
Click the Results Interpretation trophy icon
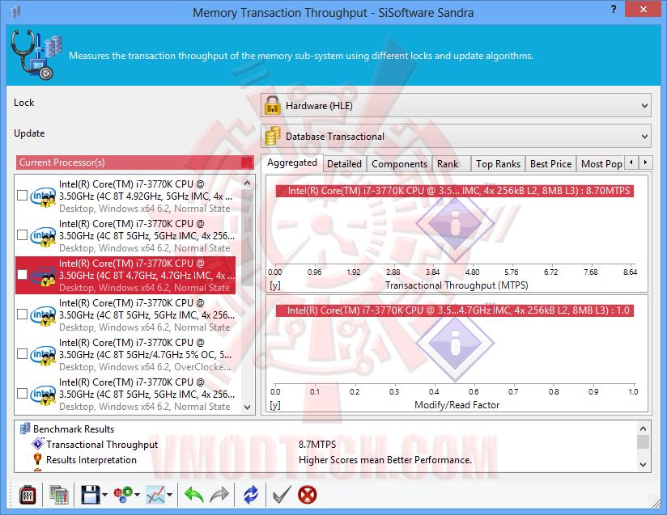tap(37, 459)
